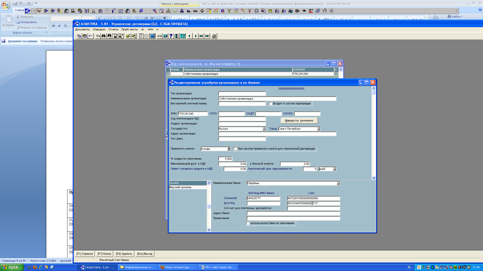Select 'Верхний уровень' in Группа list
The width and height of the screenshot is (483, 271).
[188, 187]
